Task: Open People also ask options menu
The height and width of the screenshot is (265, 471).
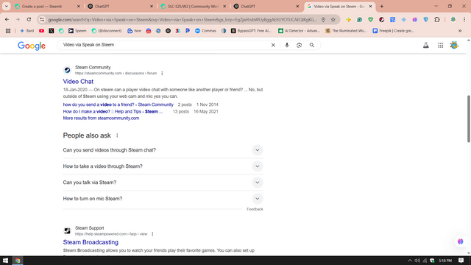Action: click(x=117, y=135)
